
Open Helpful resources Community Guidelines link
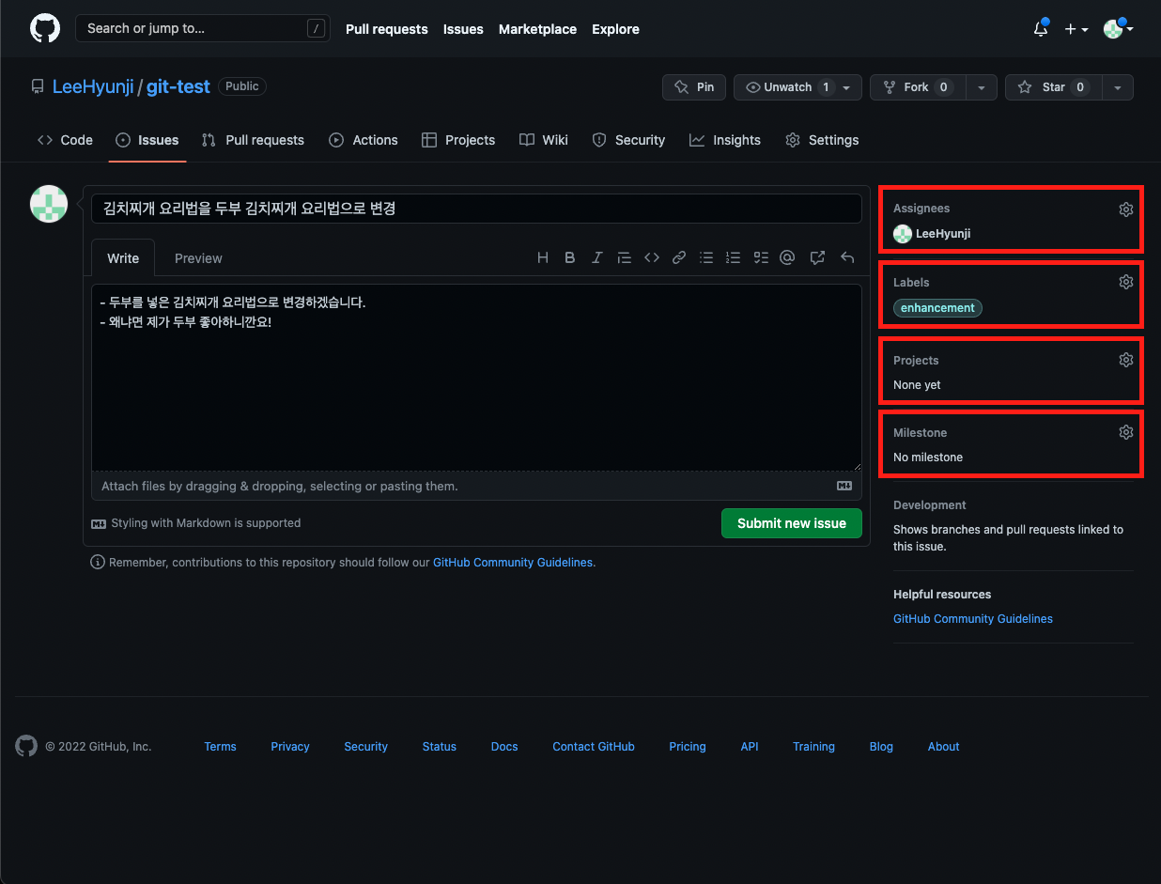[973, 618]
